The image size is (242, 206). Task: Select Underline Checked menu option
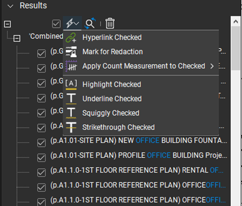tap(141, 99)
